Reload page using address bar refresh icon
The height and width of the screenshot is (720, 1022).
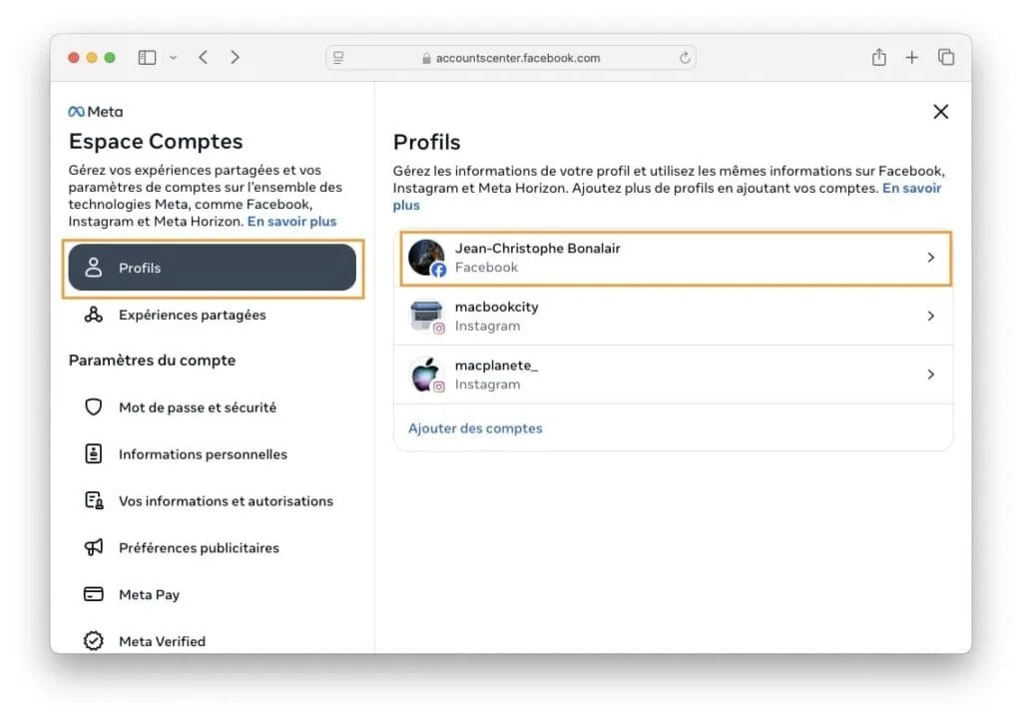[x=685, y=58]
